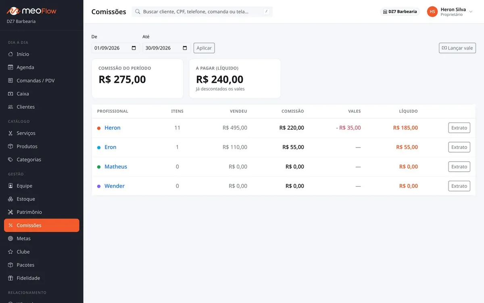The width and height of the screenshot is (484, 303).
Task: Click the LÍQUIDO column header
Action: (409, 111)
